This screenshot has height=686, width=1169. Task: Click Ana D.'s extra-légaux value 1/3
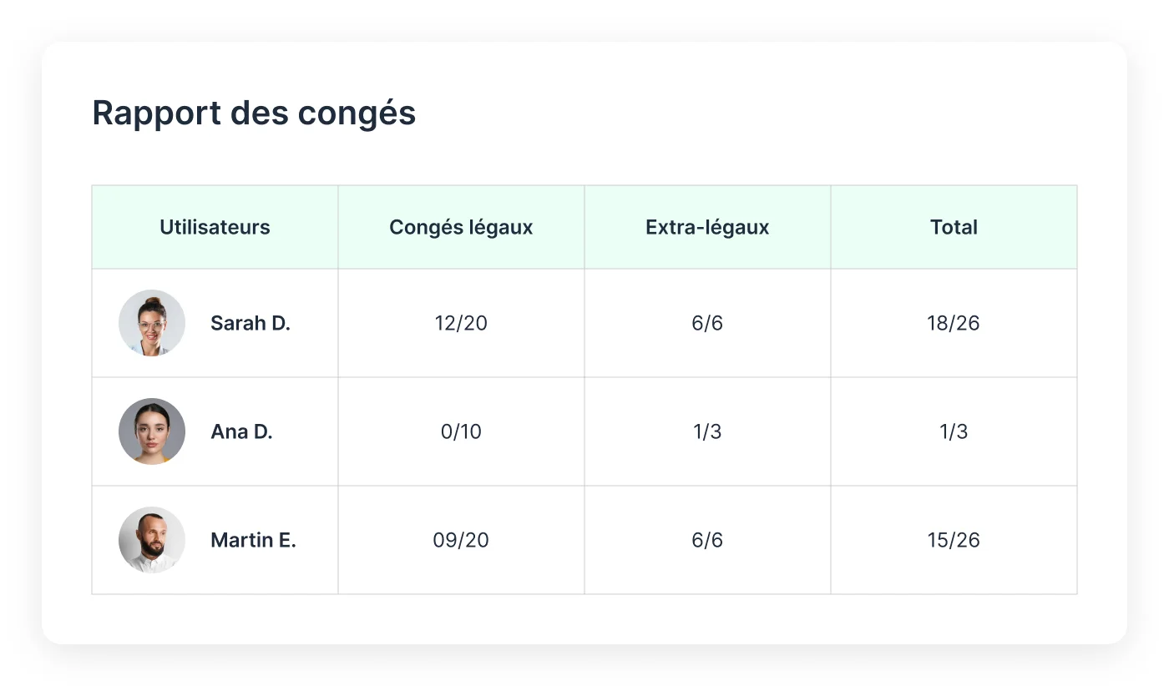[707, 431]
